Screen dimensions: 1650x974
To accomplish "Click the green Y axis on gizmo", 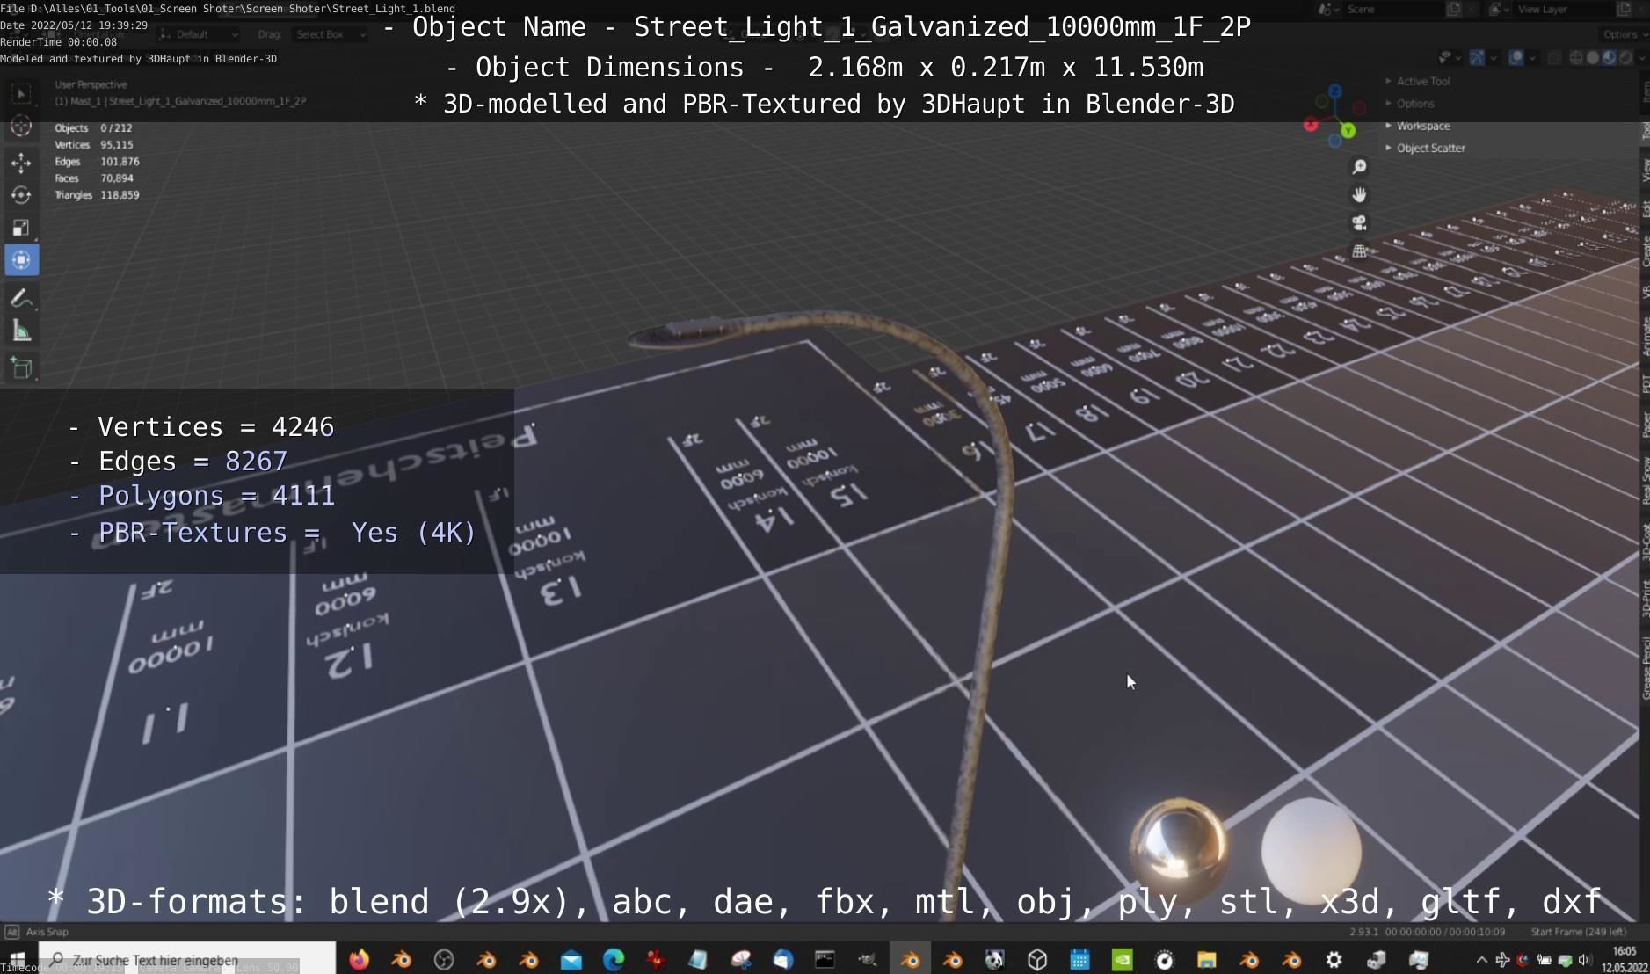I will pyautogui.click(x=1348, y=131).
